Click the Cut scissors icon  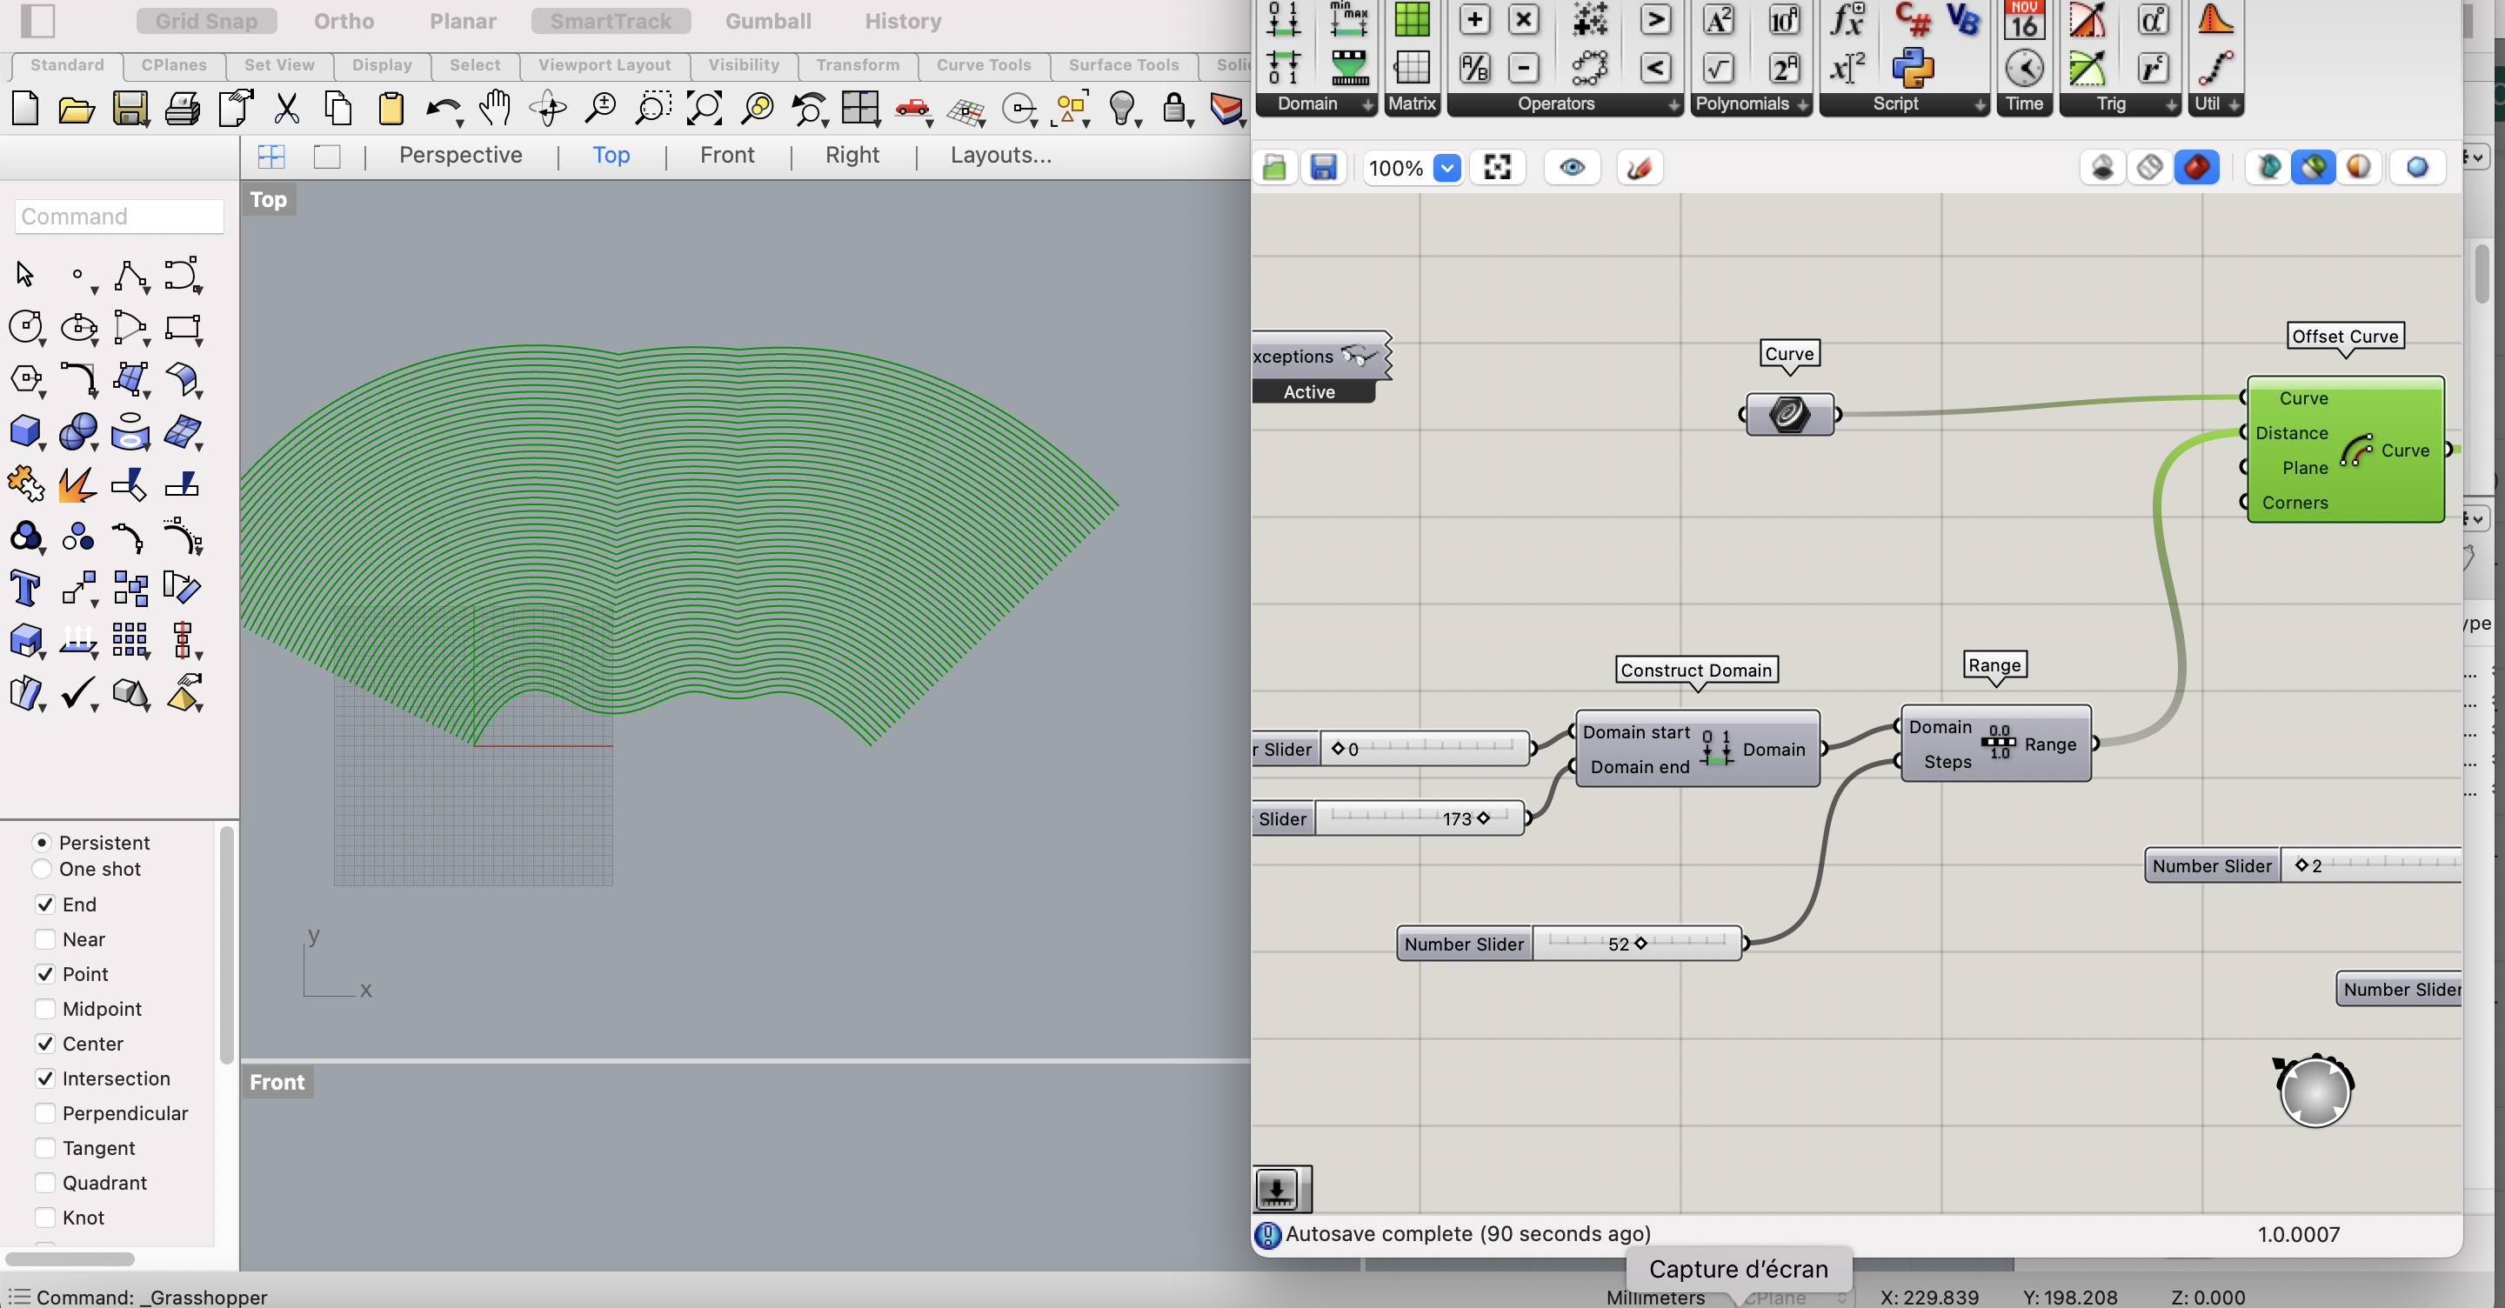click(x=286, y=109)
